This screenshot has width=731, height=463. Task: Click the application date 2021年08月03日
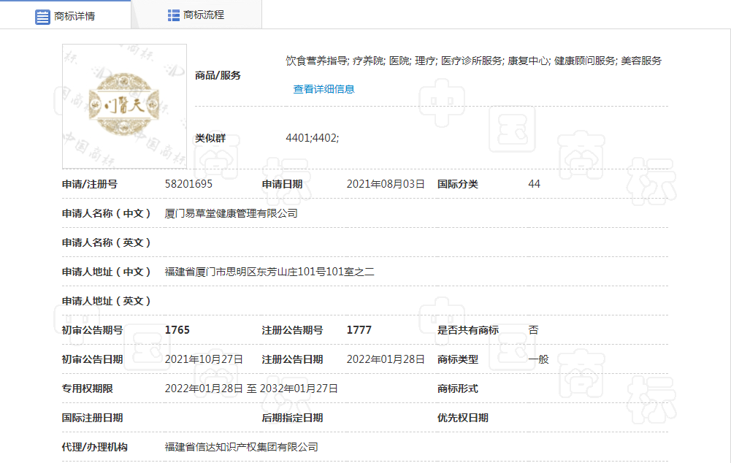(386, 184)
